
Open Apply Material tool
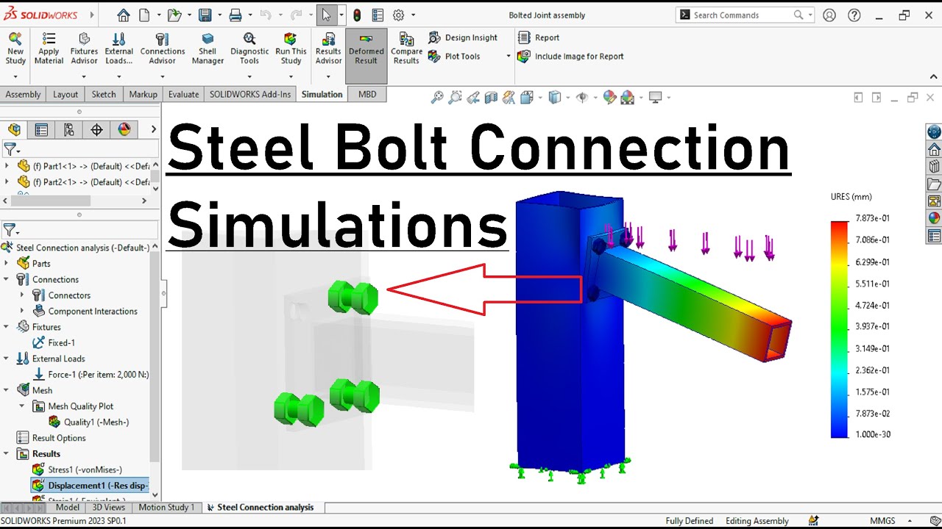pyautogui.click(x=49, y=48)
